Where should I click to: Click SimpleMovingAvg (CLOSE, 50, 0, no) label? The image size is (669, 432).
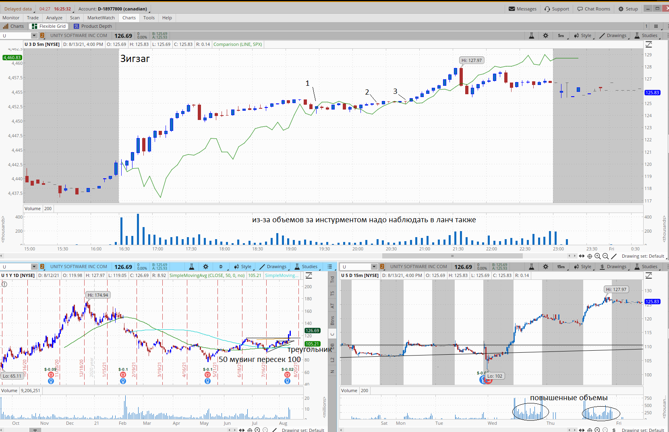tap(207, 275)
